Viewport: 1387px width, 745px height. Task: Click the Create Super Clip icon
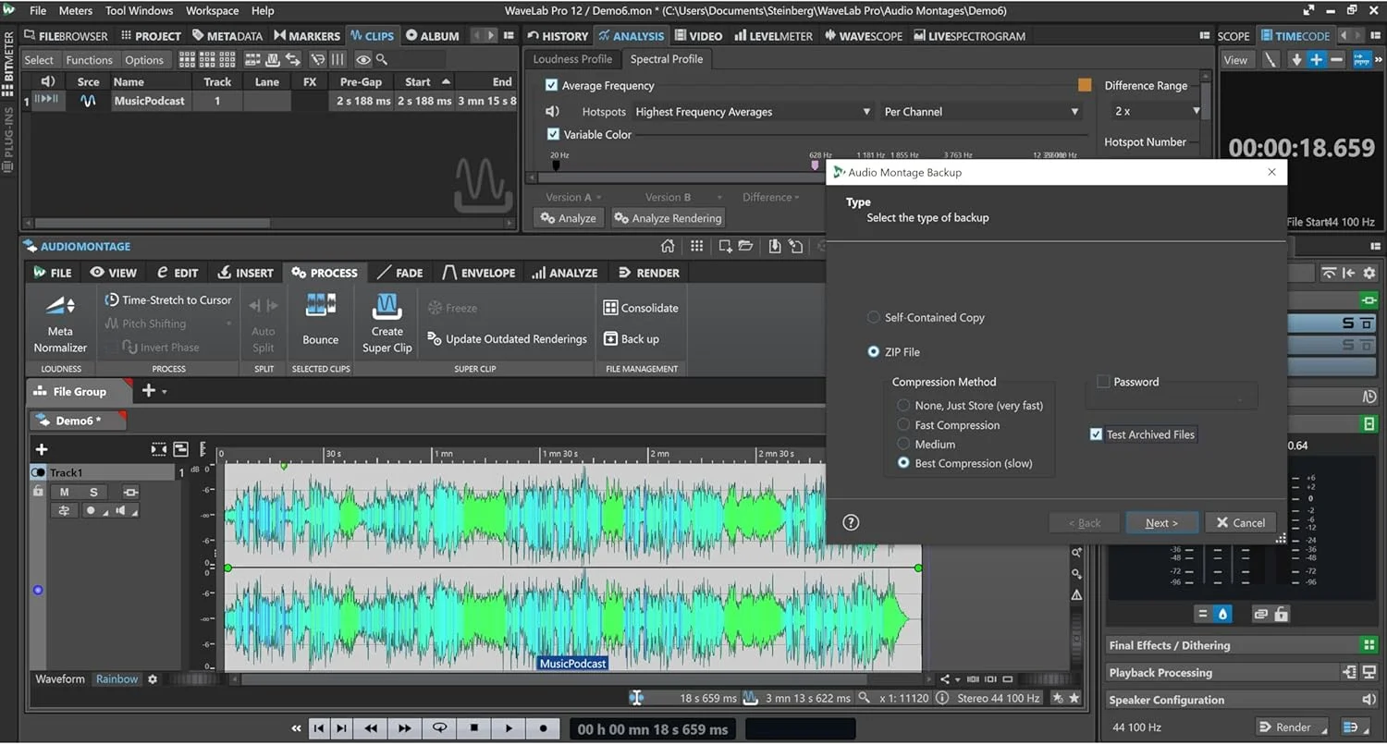(387, 305)
